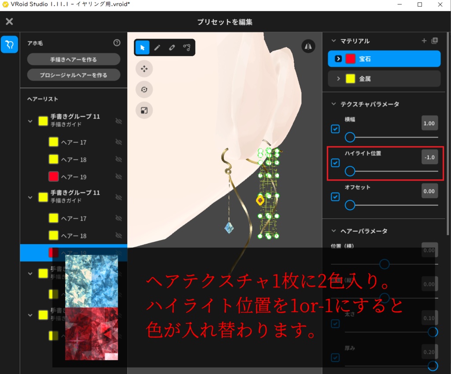Hide ヘアー 17 with its visibility toggle

tap(118, 142)
